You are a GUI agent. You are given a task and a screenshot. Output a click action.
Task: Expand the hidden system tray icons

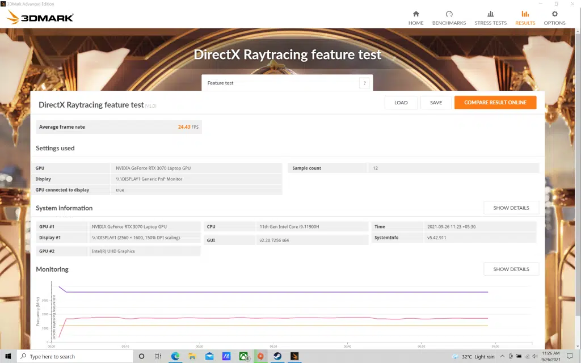click(503, 356)
